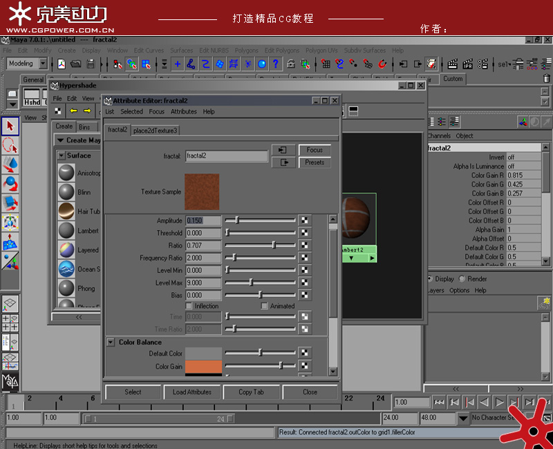Click the lambert2 node right arrow

click(372, 258)
